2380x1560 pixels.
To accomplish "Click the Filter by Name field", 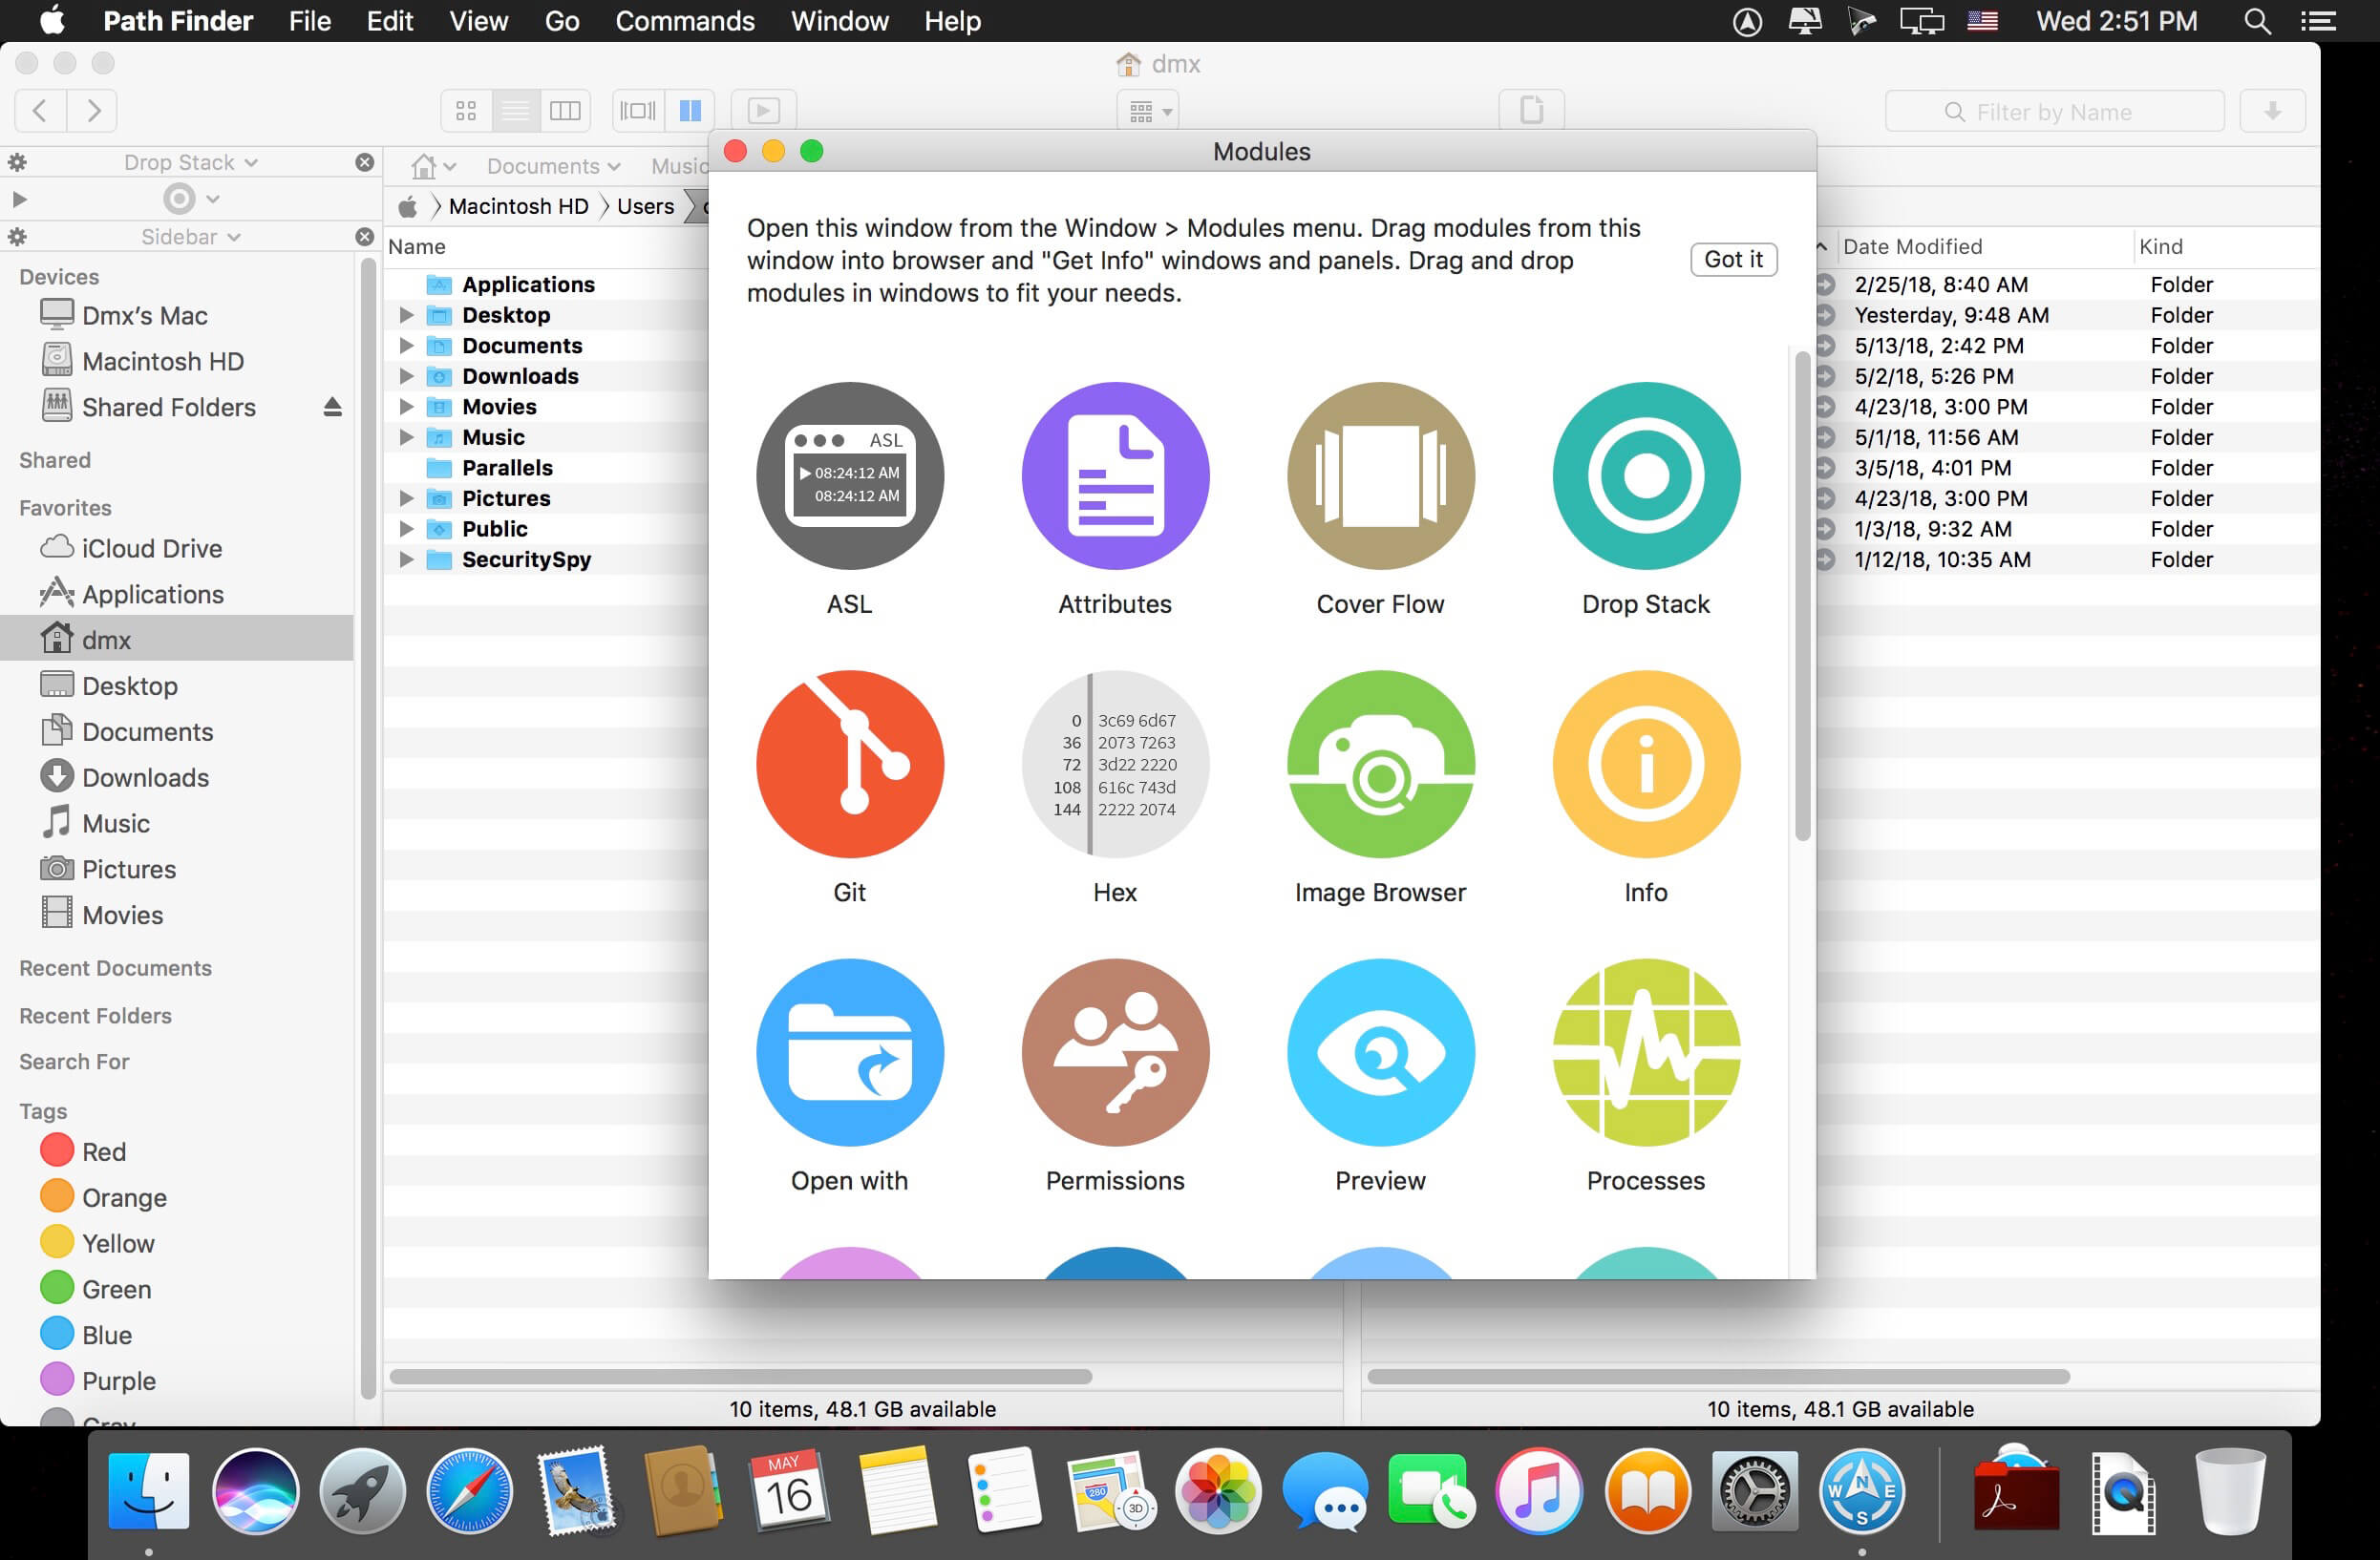I will (x=2053, y=112).
